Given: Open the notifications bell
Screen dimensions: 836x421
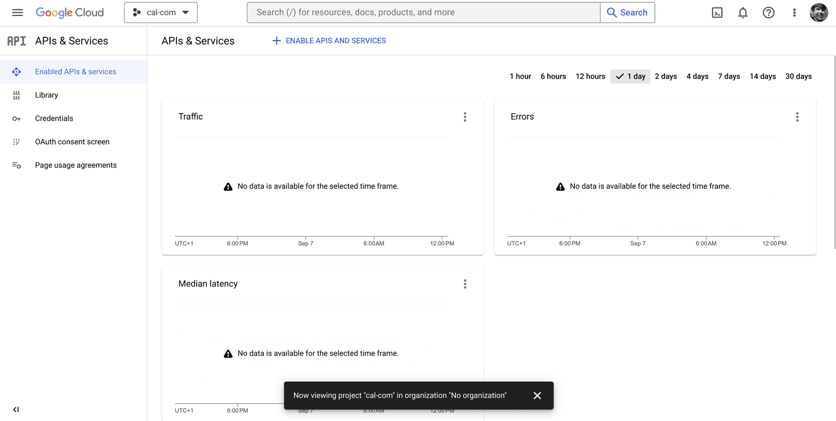Looking at the screenshot, I should coord(742,13).
